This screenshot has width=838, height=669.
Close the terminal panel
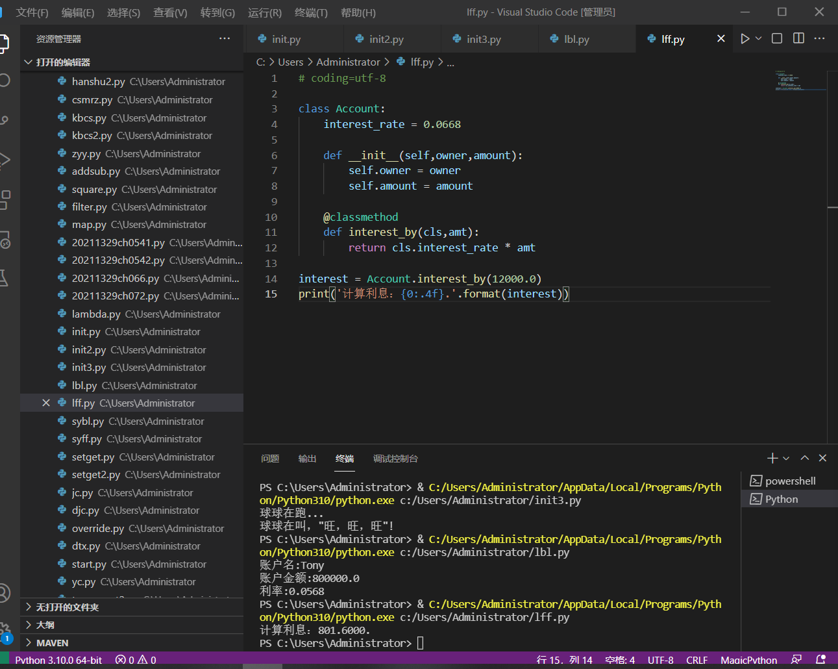pos(822,458)
